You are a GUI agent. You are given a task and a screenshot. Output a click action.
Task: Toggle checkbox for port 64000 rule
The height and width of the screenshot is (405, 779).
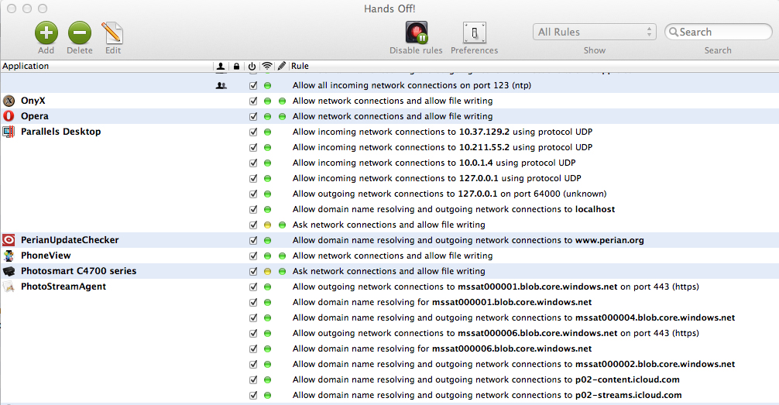click(x=253, y=194)
